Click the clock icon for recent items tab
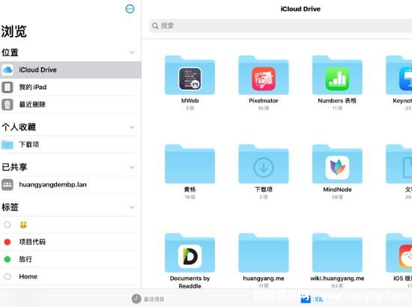The height and width of the screenshot is (307, 412). coord(136,299)
